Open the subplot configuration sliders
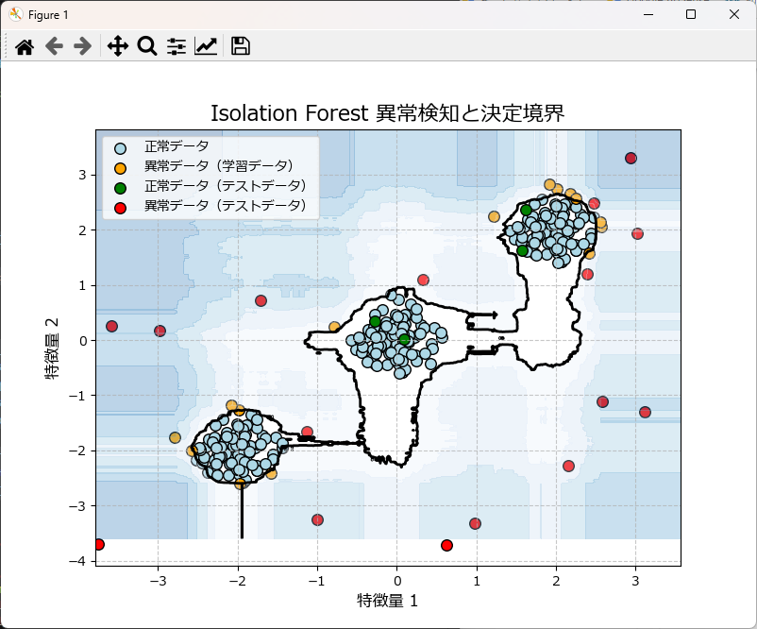Screen dimensions: 757x629 [176, 45]
